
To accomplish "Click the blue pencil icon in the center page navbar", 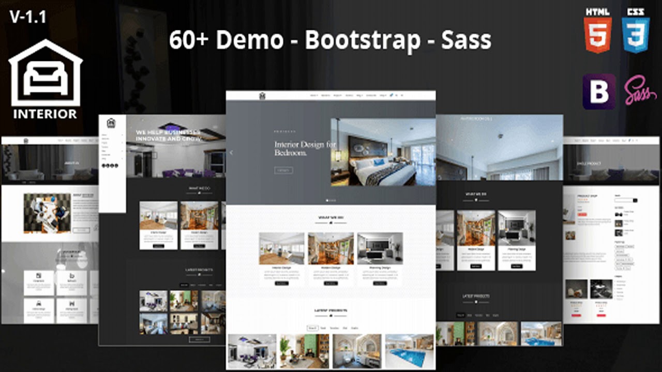I will 391,95.
